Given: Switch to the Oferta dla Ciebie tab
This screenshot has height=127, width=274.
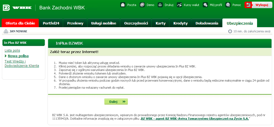Looking at the screenshot, I should pos(20,23).
